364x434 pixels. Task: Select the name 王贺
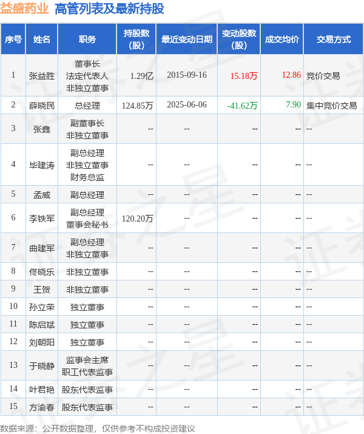[x=42, y=290]
